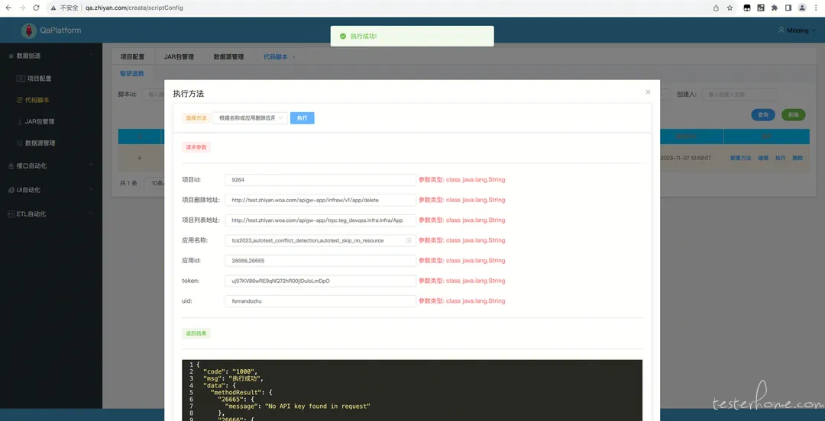
Task: Open the Chrome three-dot menu
Action: point(816,8)
